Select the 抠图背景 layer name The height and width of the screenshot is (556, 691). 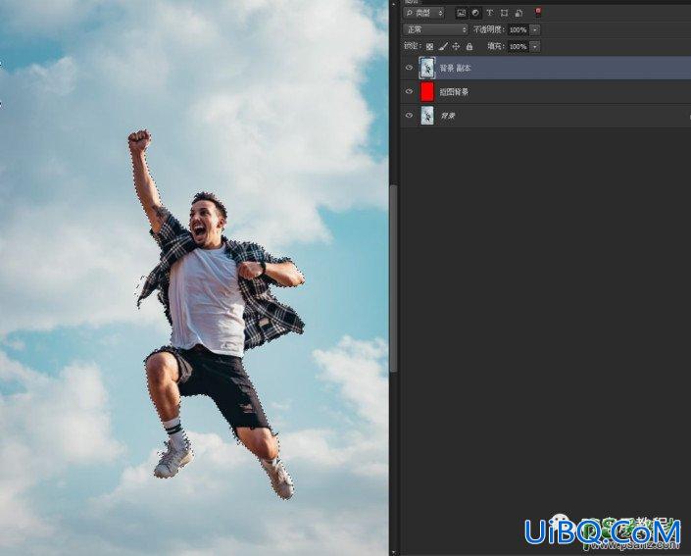(455, 92)
